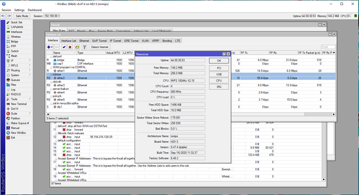Click the blue checkmark enable interface icon
This screenshot has width=359, height=195.
[64, 47]
